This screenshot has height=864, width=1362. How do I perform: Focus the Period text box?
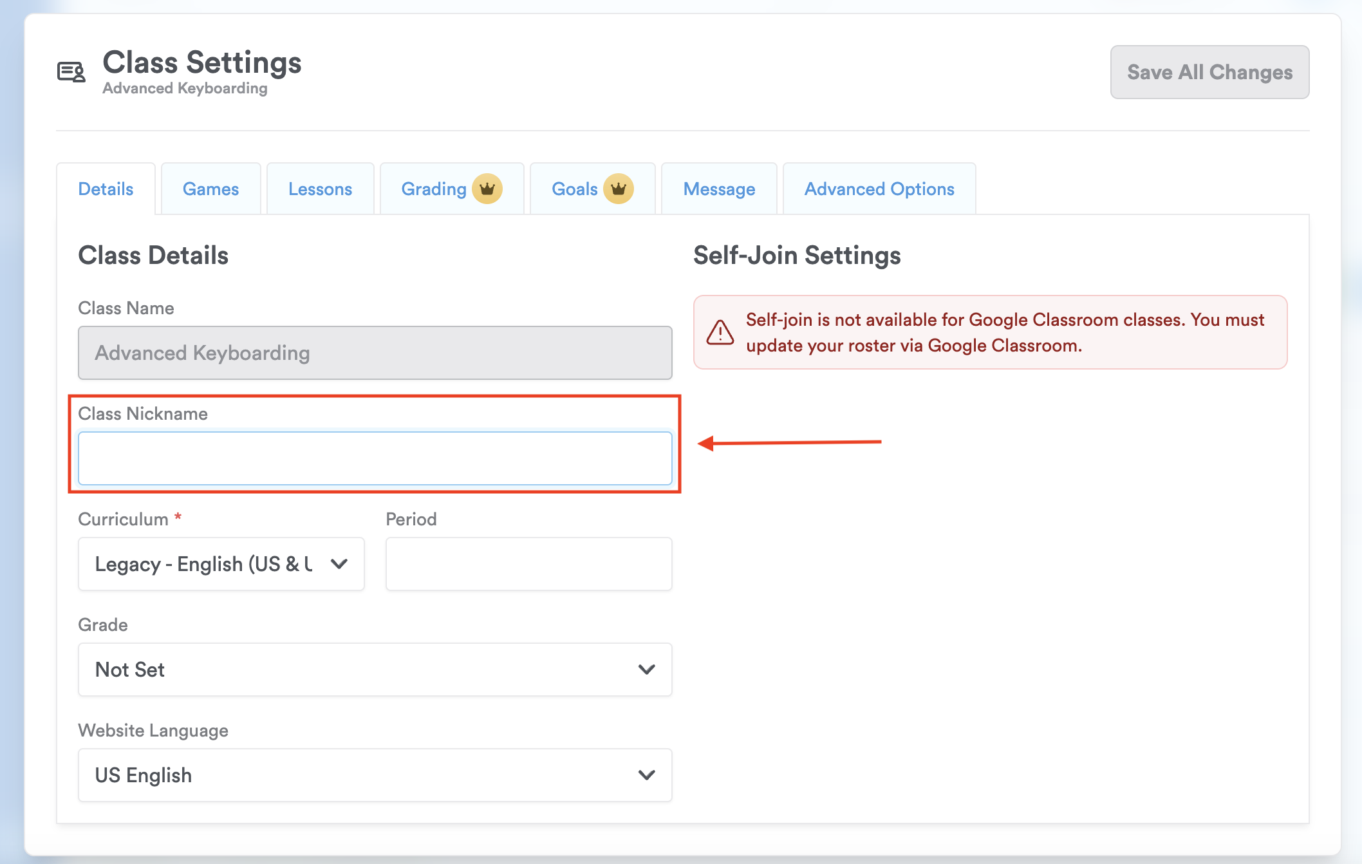pos(528,564)
